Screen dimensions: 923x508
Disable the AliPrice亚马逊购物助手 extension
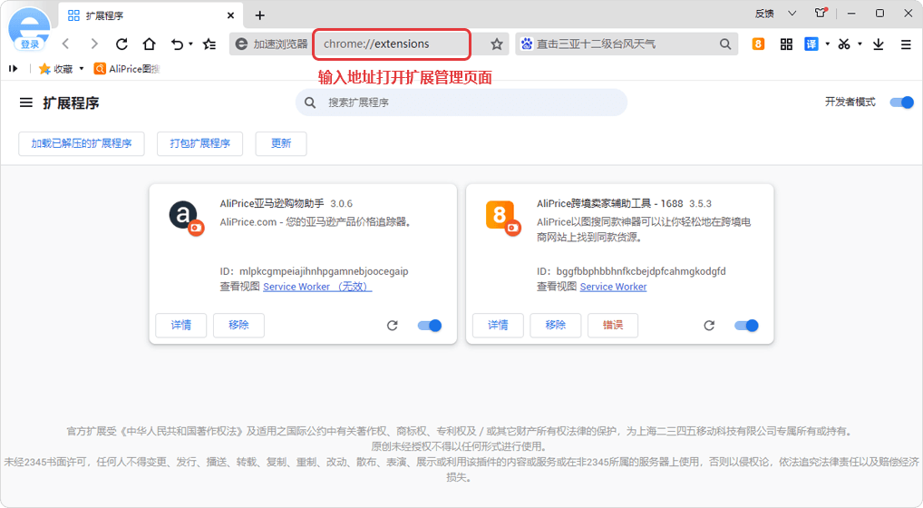coord(429,326)
